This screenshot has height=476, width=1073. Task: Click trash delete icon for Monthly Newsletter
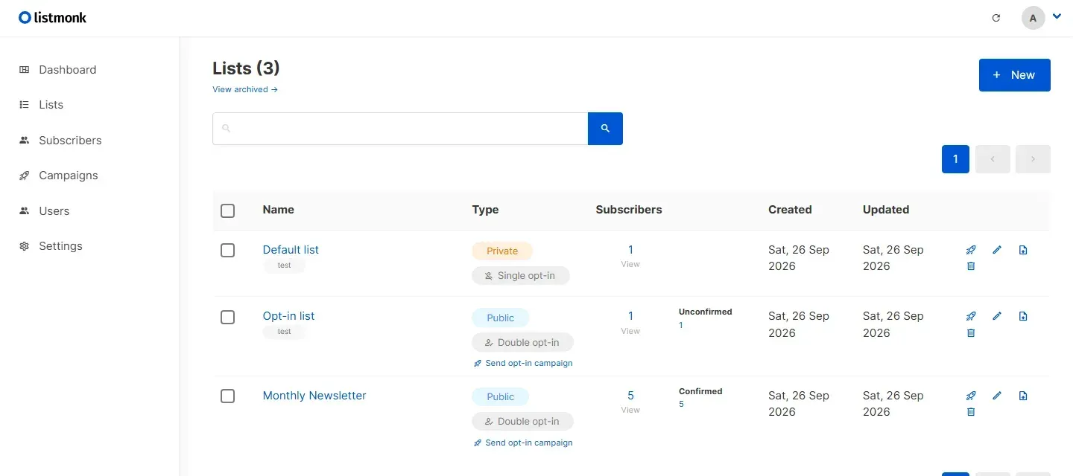pos(970,412)
